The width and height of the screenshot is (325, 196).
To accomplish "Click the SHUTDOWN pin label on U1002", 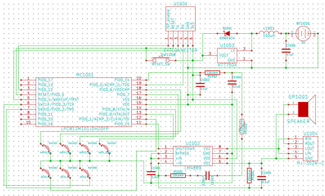I will 185,149.
